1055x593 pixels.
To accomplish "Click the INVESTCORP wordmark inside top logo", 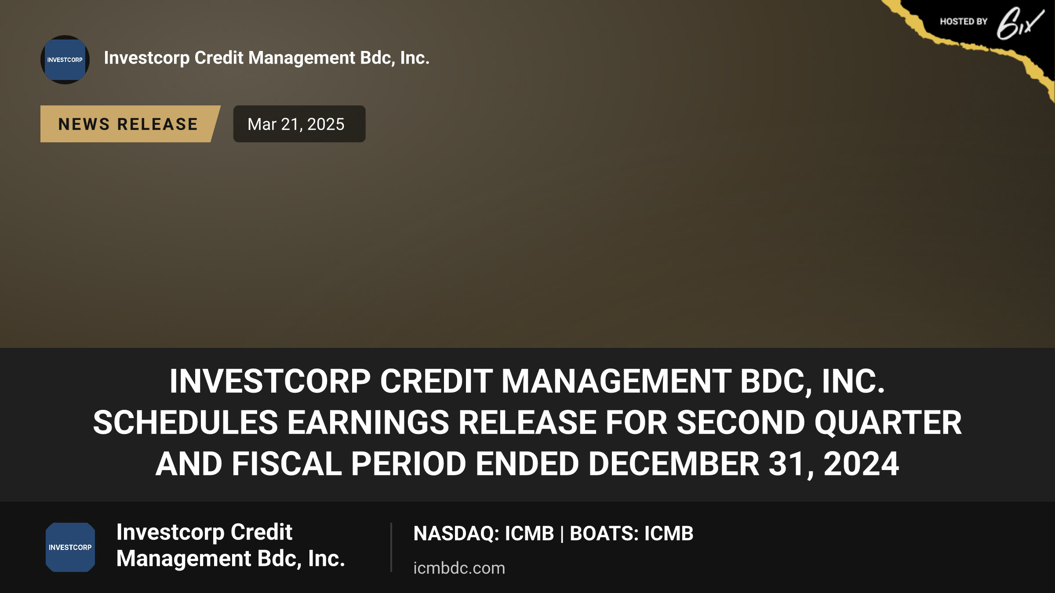I will point(65,60).
